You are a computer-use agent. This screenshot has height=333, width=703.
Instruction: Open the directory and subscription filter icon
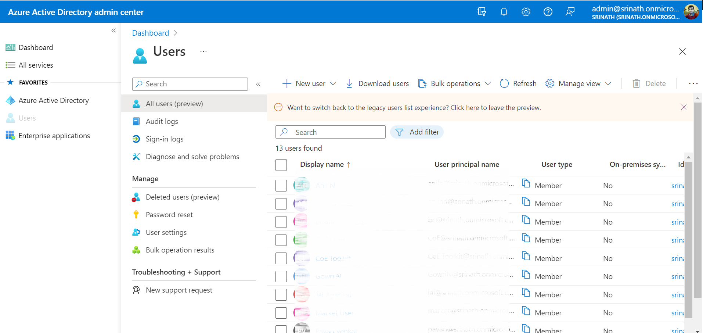(482, 12)
